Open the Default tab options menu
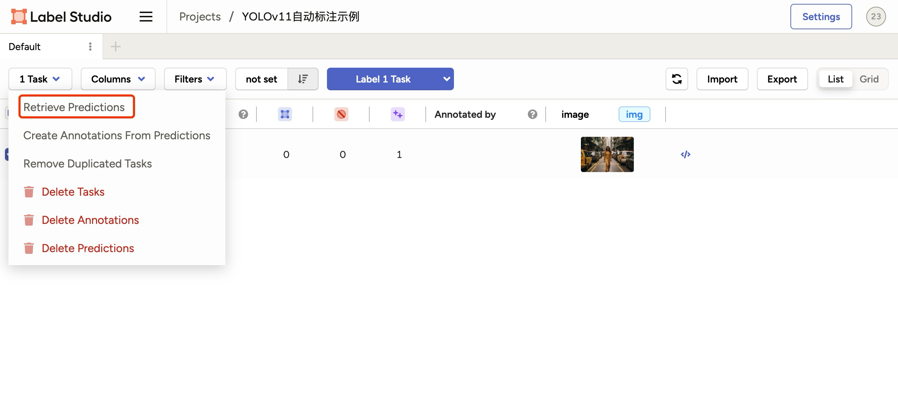The height and width of the screenshot is (397, 898). pyautogui.click(x=90, y=47)
